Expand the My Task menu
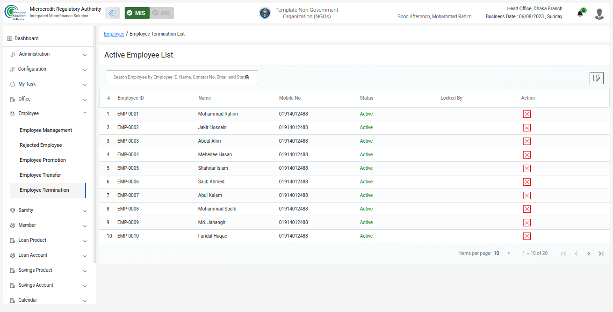 (48, 84)
